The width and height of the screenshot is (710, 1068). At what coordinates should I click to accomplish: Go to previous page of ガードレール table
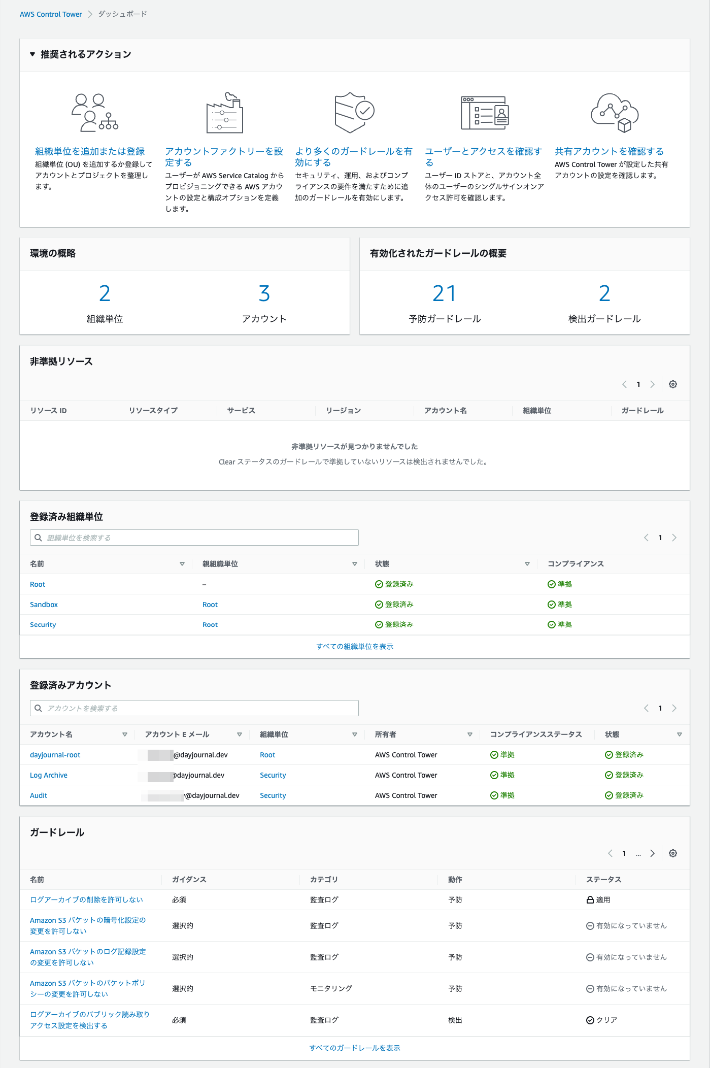[x=610, y=853]
